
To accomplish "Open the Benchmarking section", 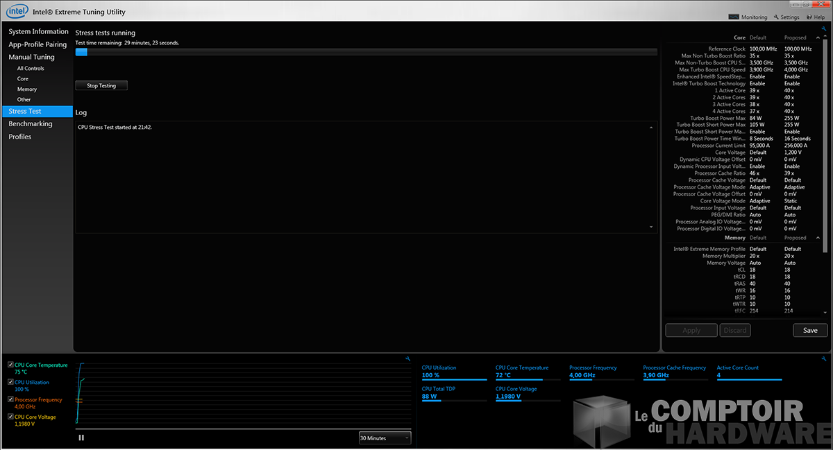I will (x=31, y=123).
